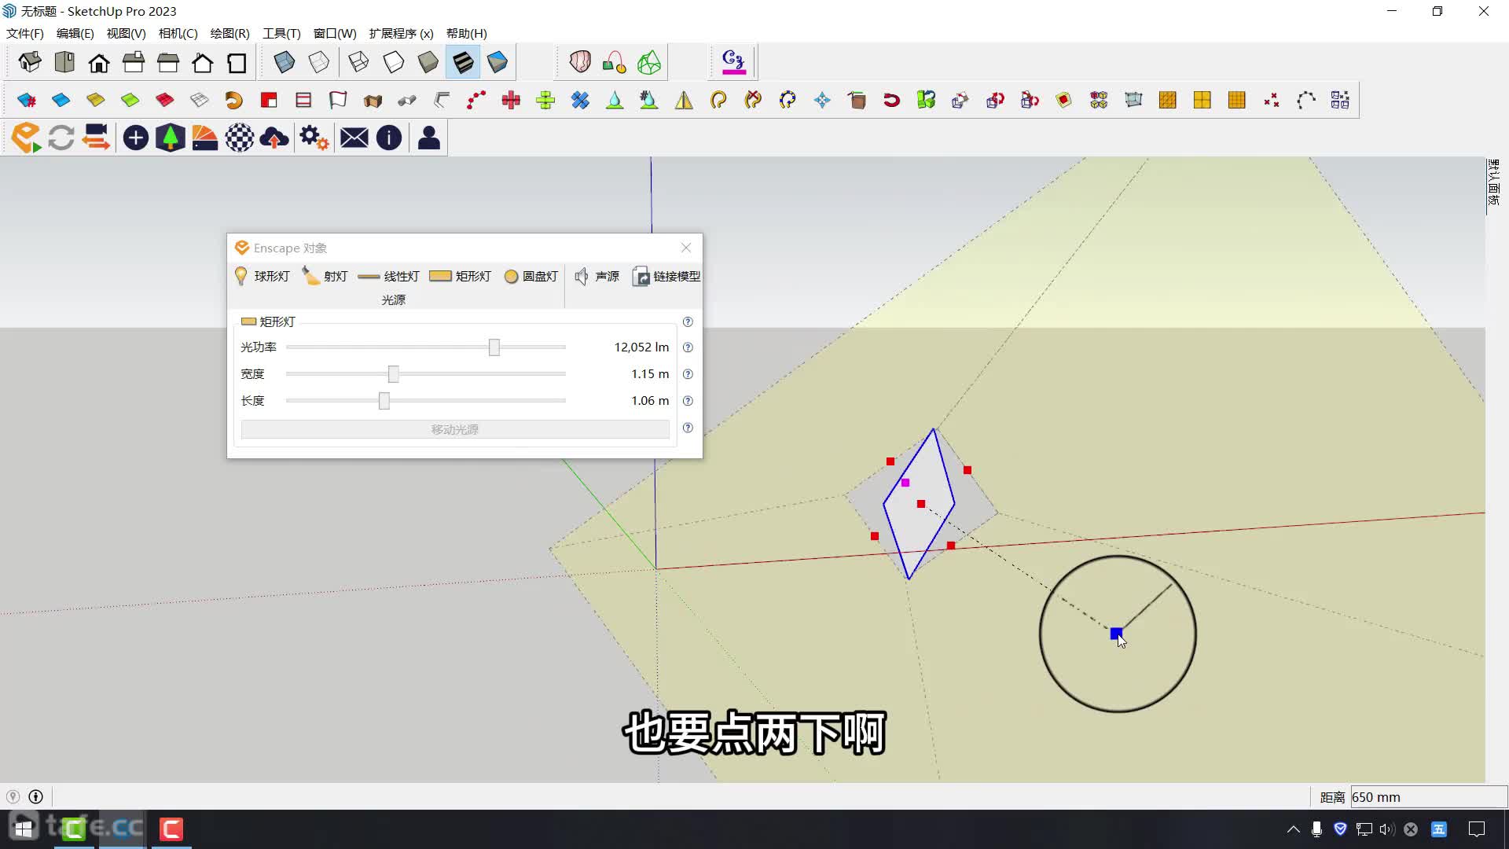The width and height of the screenshot is (1509, 849).
Task: Open Enscape custom asset checker sphere icon
Action: (x=239, y=138)
